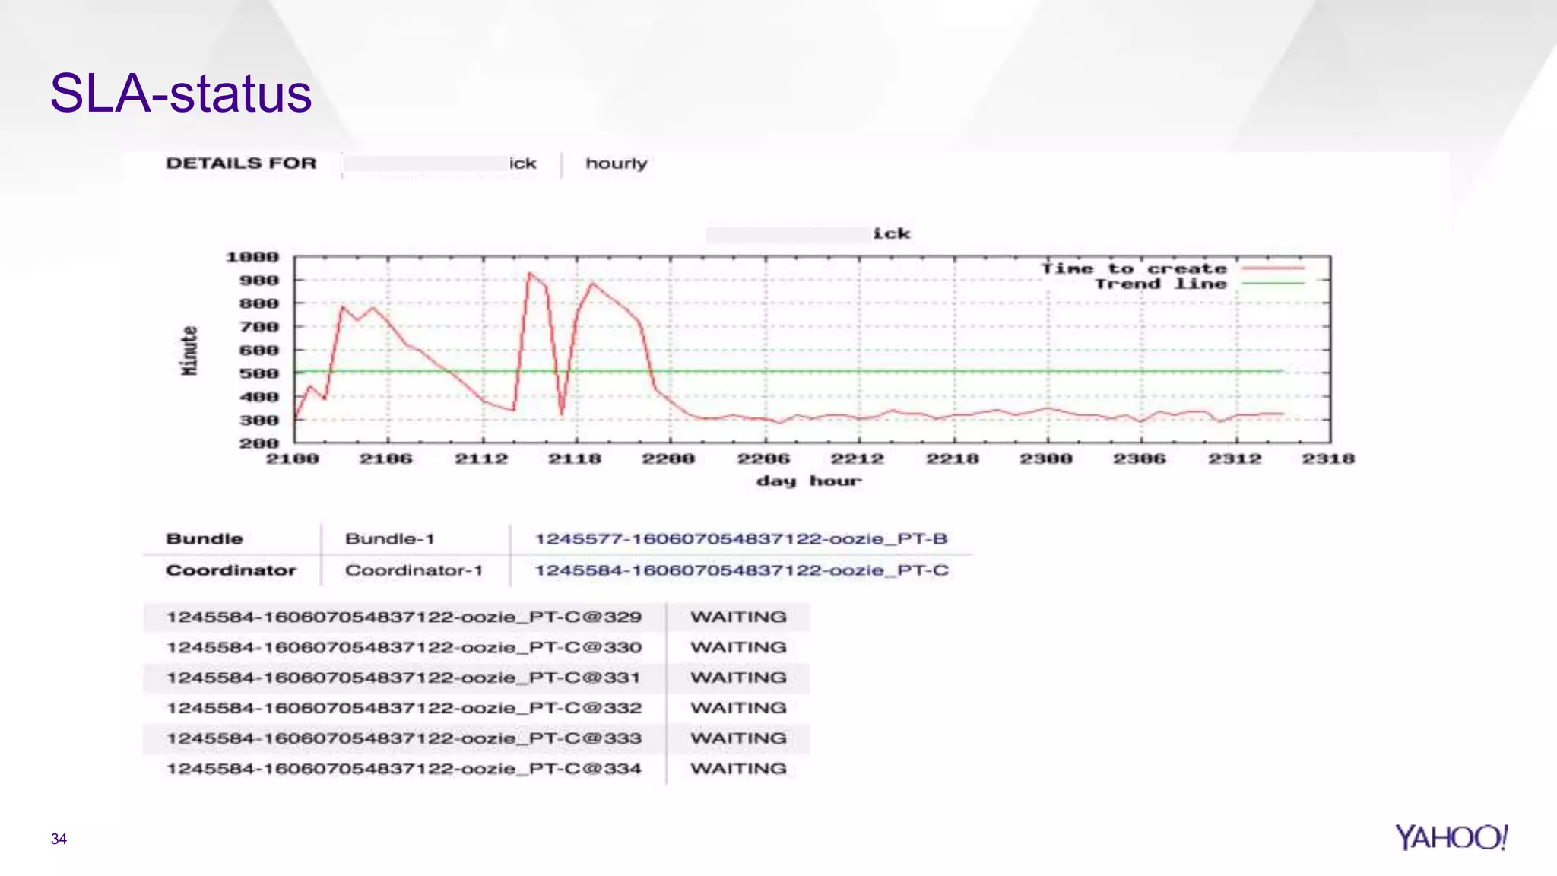This screenshot has height=876, width=1557.
Task: Click the hourly frequency label
Action: point(616,163)
